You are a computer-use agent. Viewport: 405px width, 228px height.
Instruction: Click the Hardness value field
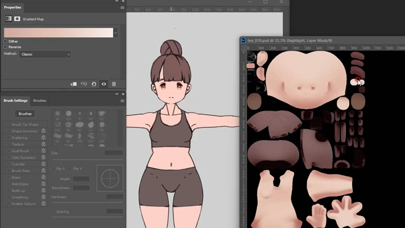(x=114, y=196)
